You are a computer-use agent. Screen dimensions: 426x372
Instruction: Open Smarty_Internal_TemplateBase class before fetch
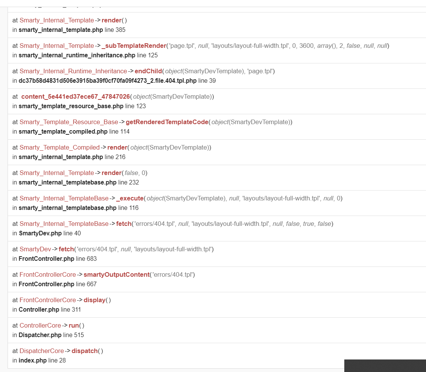click(64, 224)
